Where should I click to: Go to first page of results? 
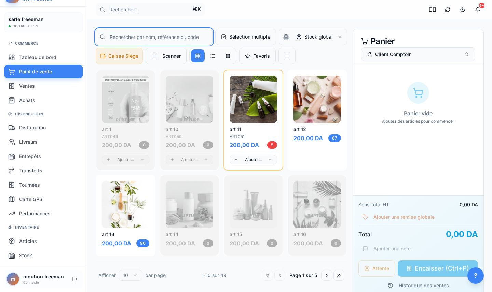point(268,275)
